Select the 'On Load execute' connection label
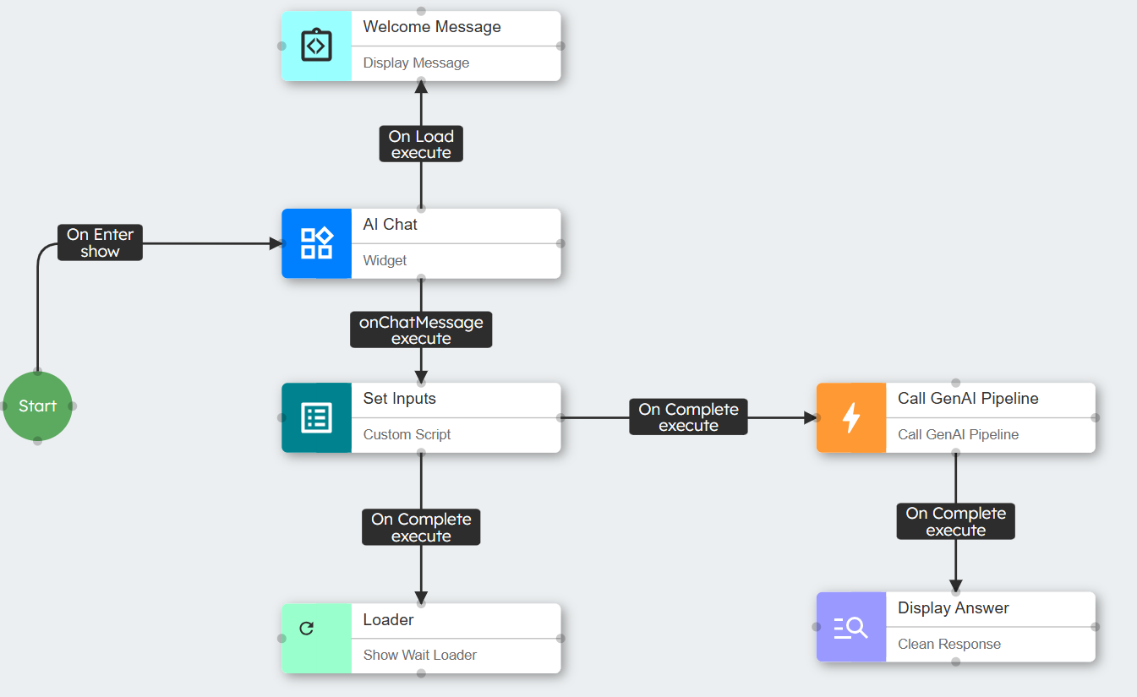The height and width of the screenshot is (697, 1137). click(x=421, y=144)
